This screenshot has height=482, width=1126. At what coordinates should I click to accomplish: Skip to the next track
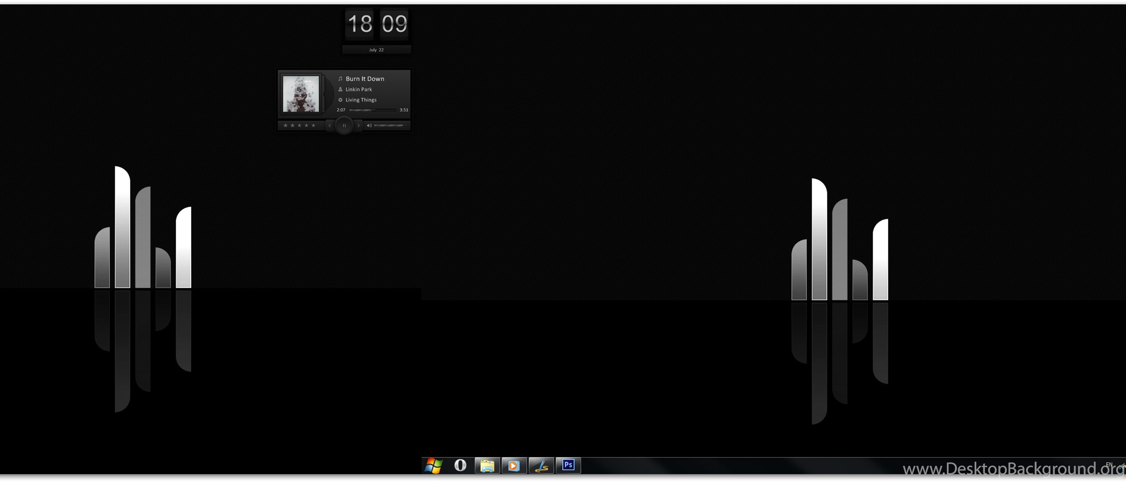pyautogui.click(x=358, y=125)
